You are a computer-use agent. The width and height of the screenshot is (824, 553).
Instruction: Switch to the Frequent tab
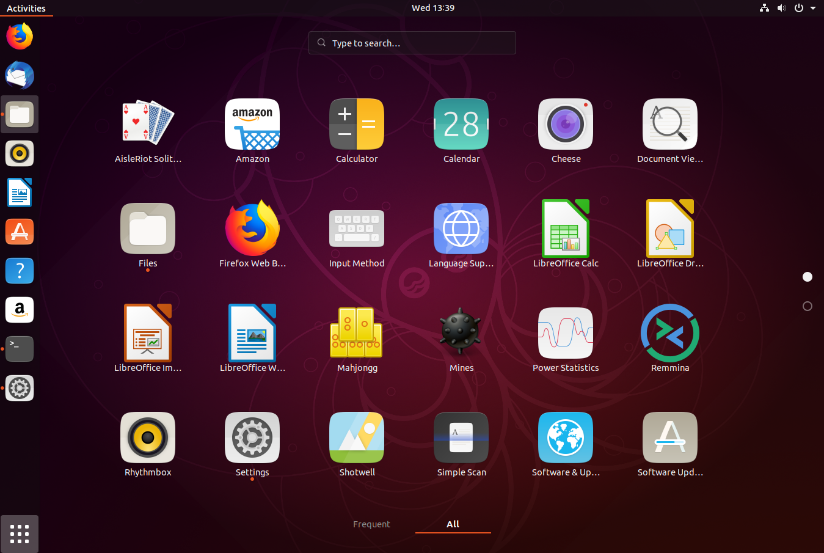371,524
